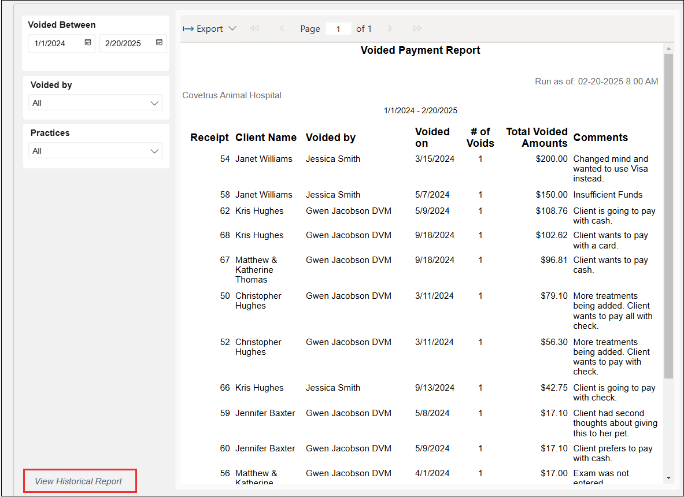Jump to last report page
Viewport: 684px width, 497px height.
tap(417, 28)
